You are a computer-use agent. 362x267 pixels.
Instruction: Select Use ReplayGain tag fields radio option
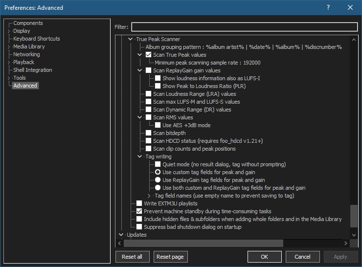click(x=158, y=180)
